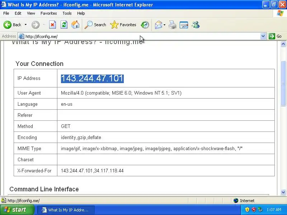Click the yellow security shield tray icon

tap(247, 210)
